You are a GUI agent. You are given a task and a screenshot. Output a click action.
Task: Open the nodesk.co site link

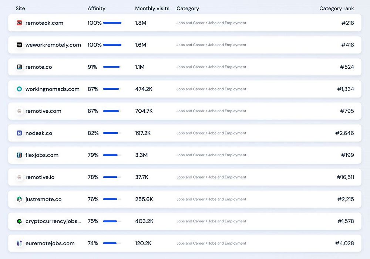(x=39, y=133)
